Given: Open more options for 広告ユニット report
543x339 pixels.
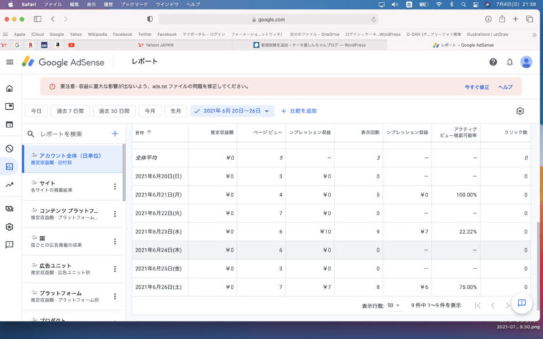Looking at the screenshot, I should tap(115, 268).
